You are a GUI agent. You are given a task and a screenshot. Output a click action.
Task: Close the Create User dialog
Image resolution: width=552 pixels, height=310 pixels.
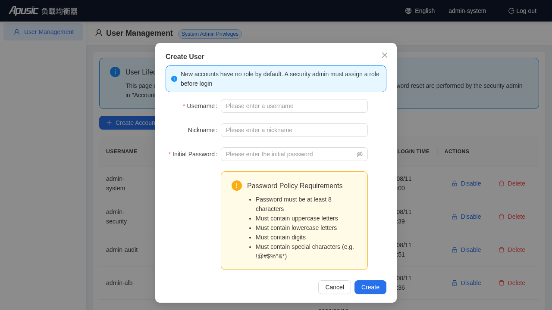[x=385, y=55]
